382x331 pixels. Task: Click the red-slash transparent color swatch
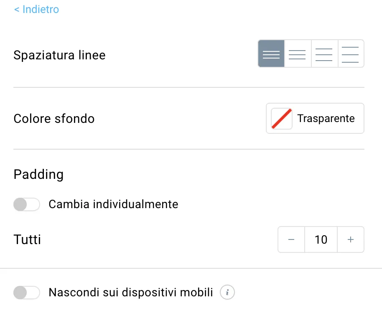(x=282, y=118)
